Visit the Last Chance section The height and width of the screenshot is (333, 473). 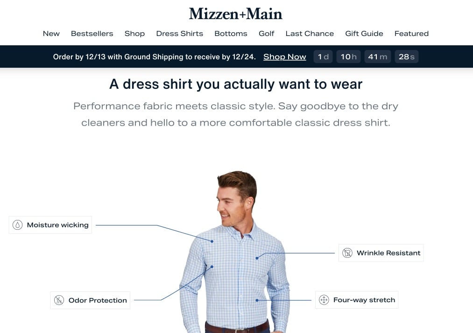point(310,34)
